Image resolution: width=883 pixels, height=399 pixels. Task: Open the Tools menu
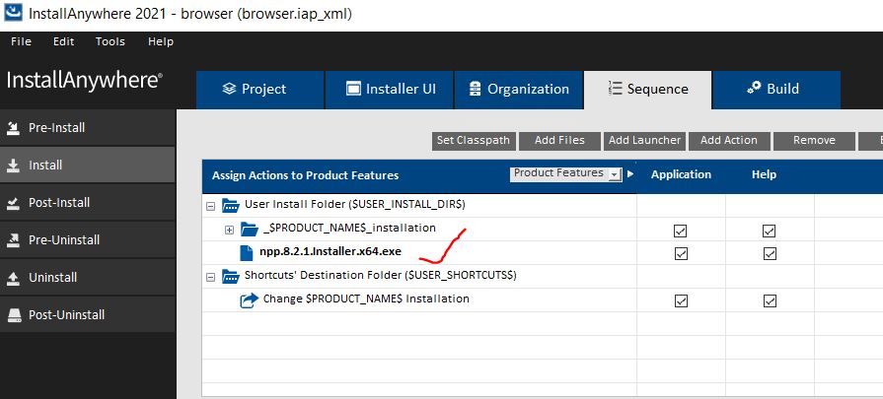(110, 41)
